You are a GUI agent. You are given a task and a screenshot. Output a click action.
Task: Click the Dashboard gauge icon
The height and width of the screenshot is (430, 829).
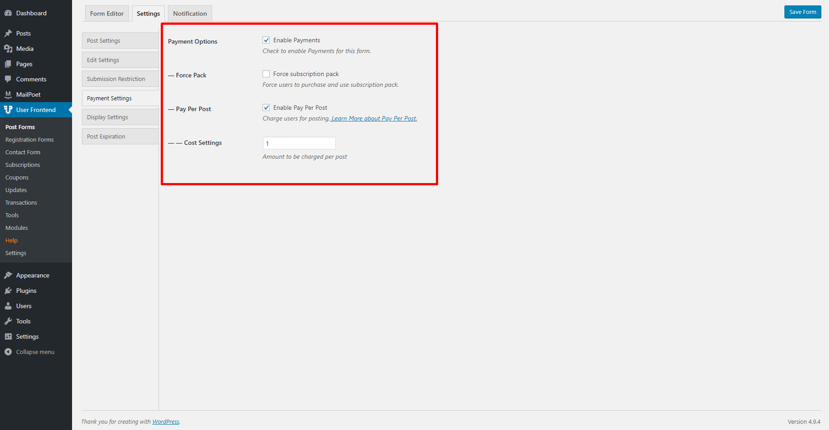(x=8, y=13)
